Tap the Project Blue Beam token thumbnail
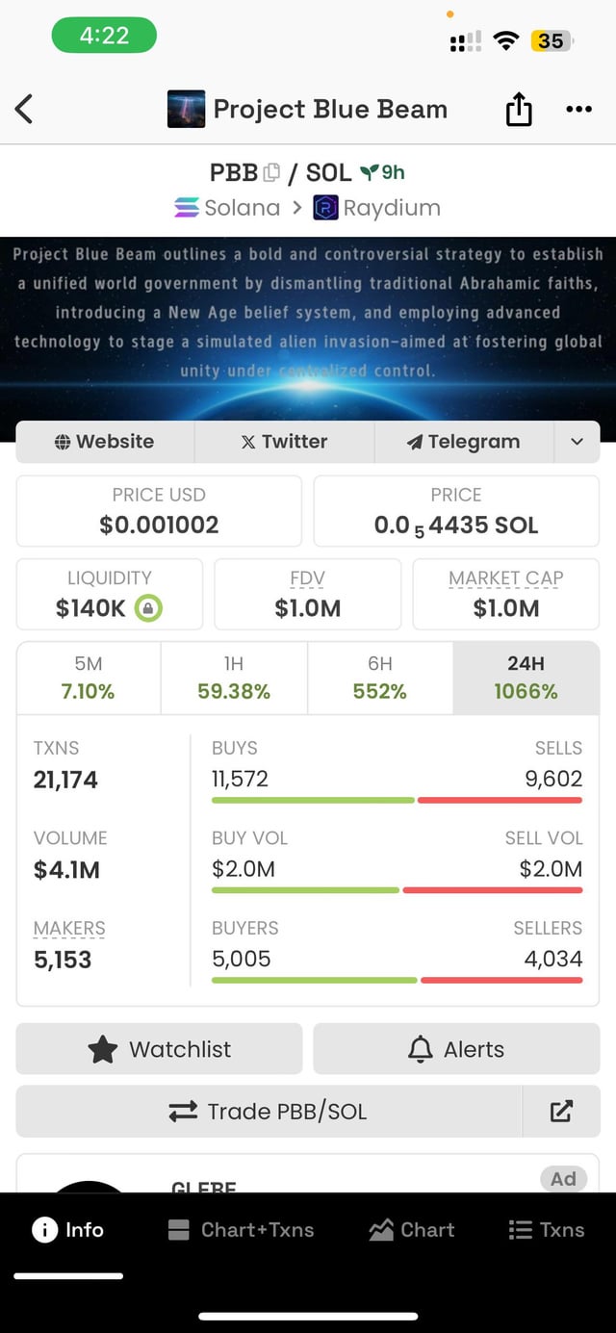This screenshot has width=616, height=1333. coord(186,109)
